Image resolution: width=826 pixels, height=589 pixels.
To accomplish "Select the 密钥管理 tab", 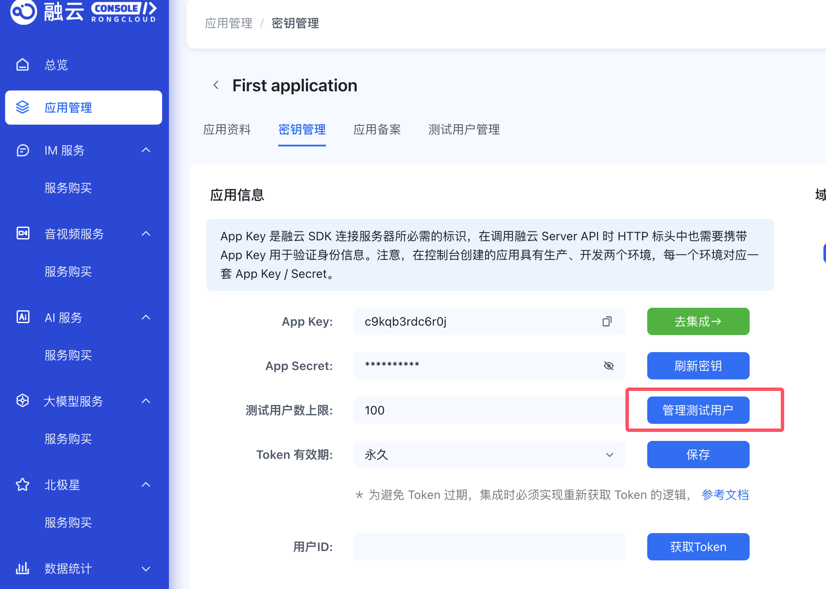I will pyautogui.click(x=302, y=129).
